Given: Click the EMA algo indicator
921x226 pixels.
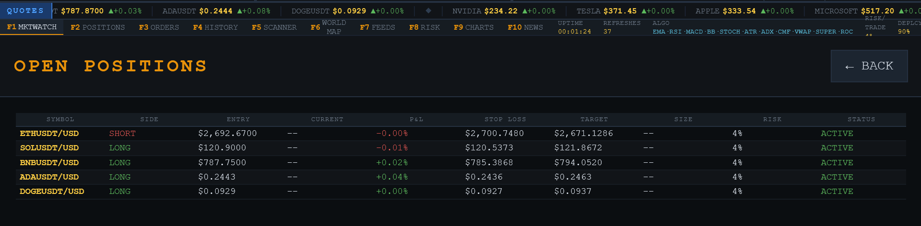Looking at the screenshot, I should [659, 32].
